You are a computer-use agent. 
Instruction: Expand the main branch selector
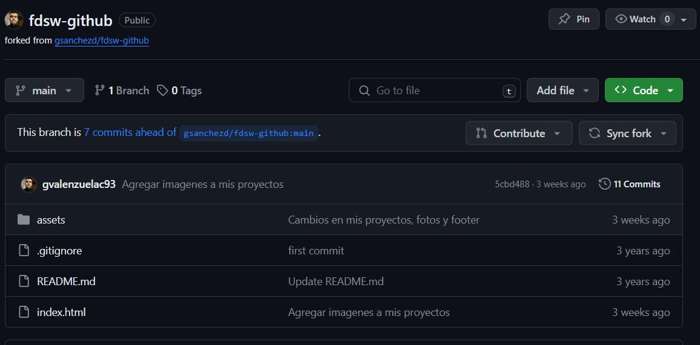click(44, 91)
